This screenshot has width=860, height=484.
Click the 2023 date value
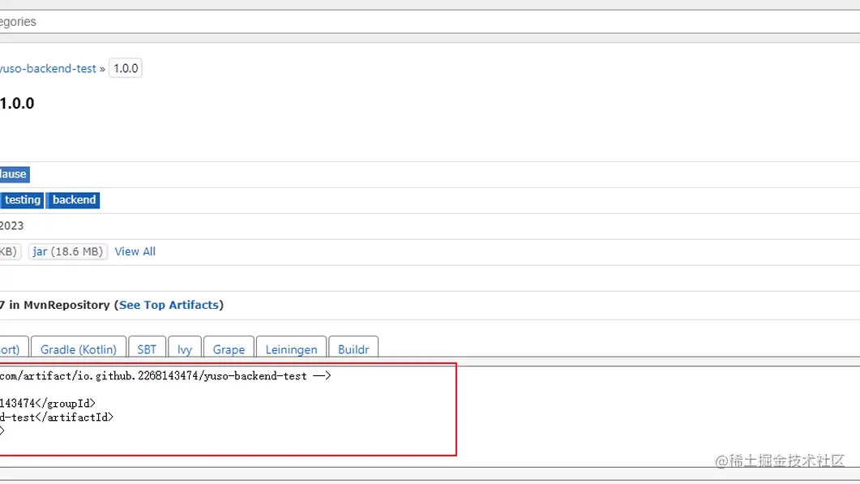click(11, 225)
